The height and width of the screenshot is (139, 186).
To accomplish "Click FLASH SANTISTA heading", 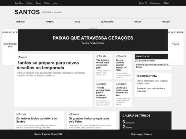I will [147, 76].
